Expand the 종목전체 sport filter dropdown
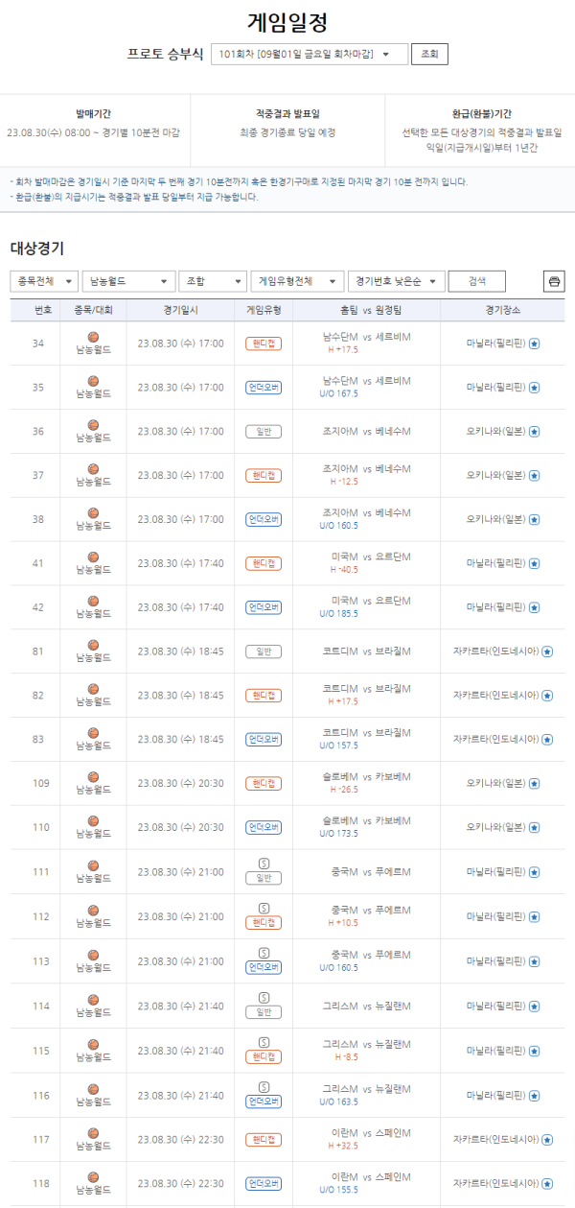The height and width of the screenshot is (1208, 575). click(x=44, y=281)
